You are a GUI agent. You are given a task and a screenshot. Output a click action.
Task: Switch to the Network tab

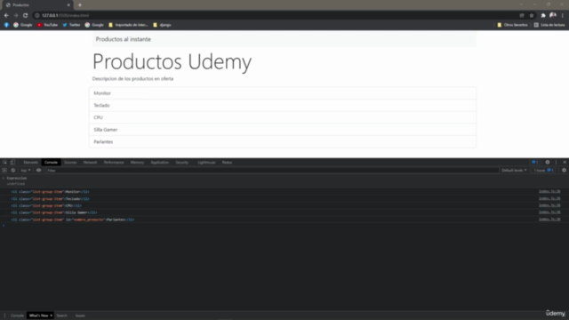pyautogui.click(x=91, y=162)
